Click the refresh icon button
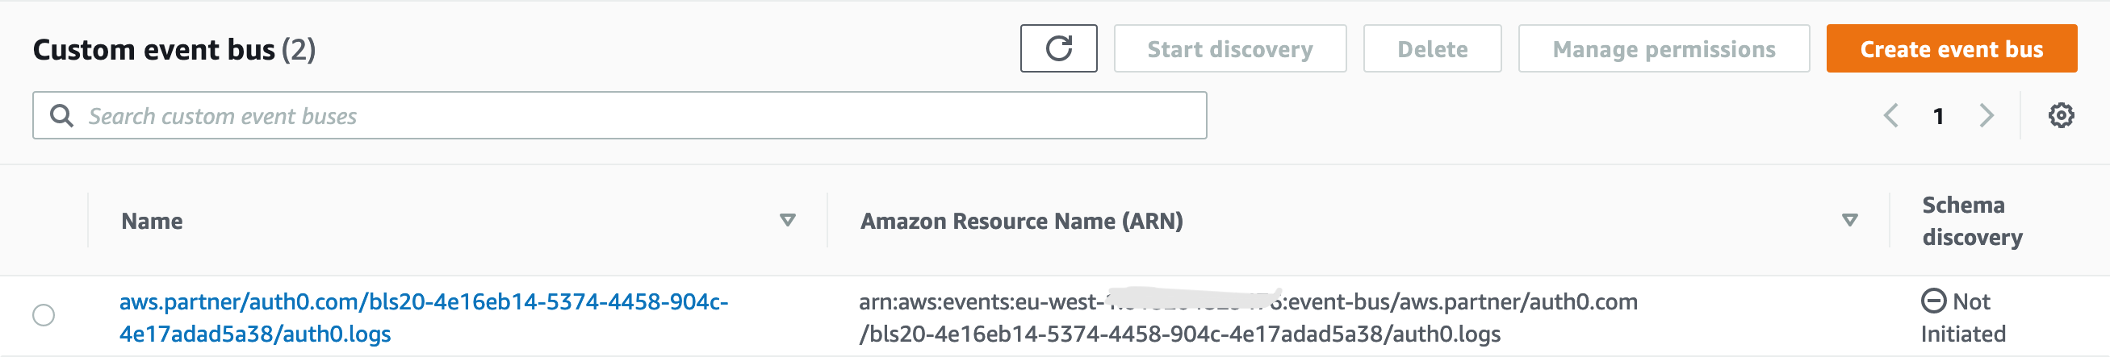 tap(1058, 49)
